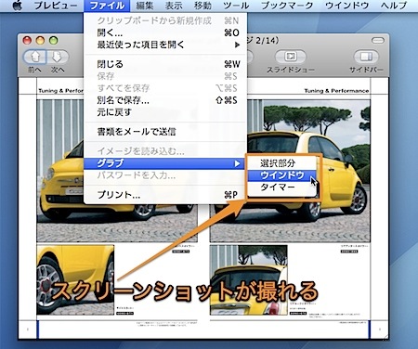The height and width of the screenshot is (349, 418).
Task: Select 元に戻す menu entry
Action: click(x=165, y=112)
